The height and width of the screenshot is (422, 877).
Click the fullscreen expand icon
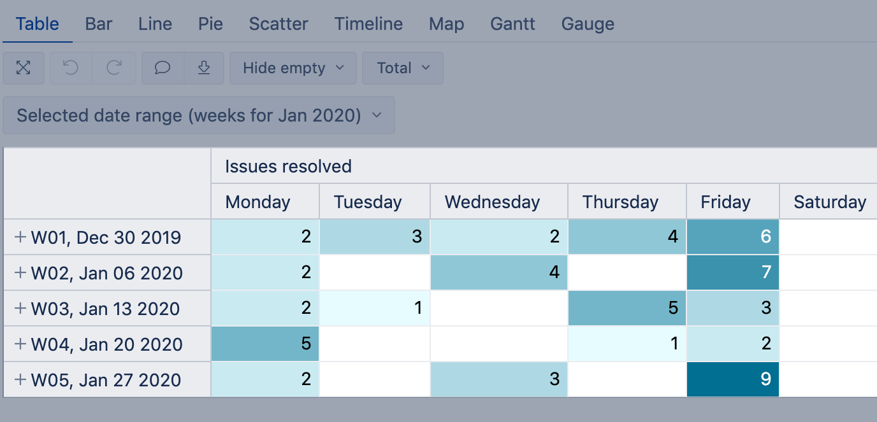coord(24,68)
